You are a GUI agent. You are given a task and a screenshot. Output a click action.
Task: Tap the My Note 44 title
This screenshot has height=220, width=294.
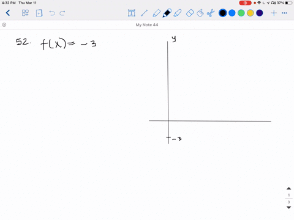tap(147, 25)
